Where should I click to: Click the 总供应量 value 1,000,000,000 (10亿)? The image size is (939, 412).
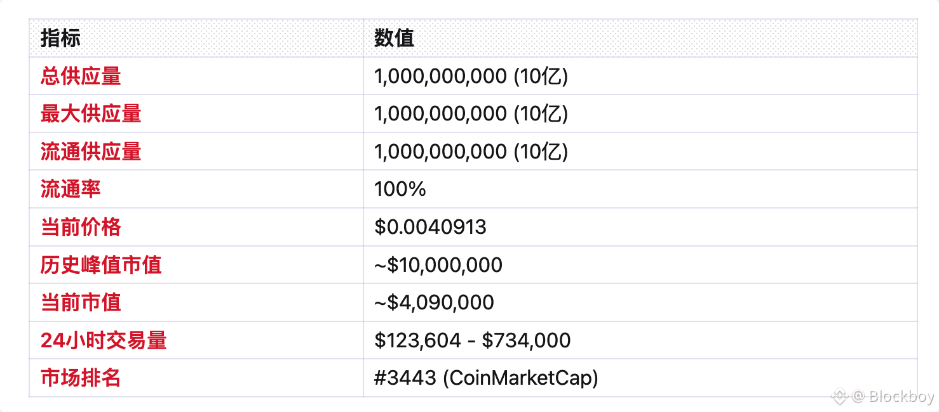point(471,76)
